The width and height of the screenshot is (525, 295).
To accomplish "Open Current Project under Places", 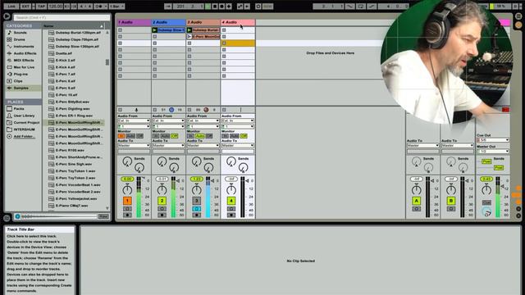I will [26, 122].
